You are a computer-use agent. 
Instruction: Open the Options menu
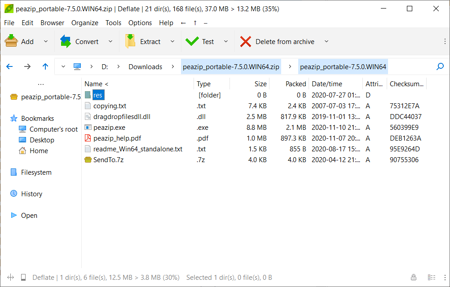coord(140,22)
